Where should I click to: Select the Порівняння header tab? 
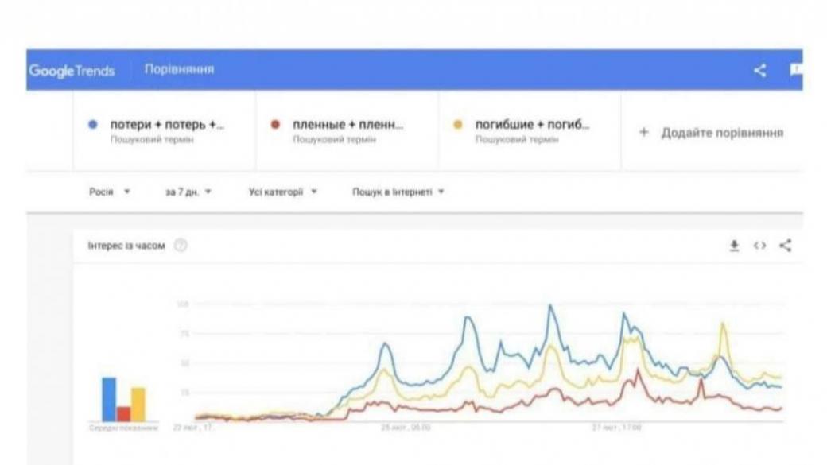(x=180, y=71)
